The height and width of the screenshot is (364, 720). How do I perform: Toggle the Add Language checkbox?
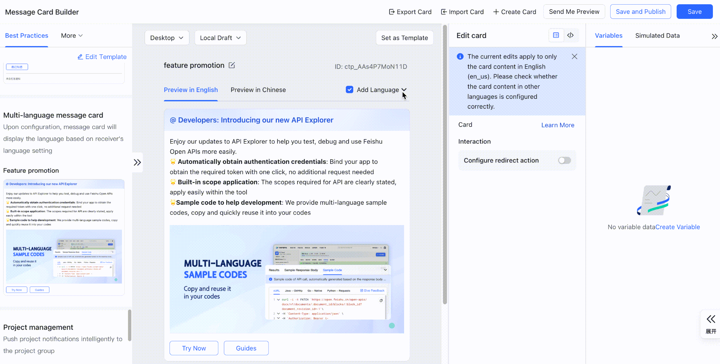point(350,90)
